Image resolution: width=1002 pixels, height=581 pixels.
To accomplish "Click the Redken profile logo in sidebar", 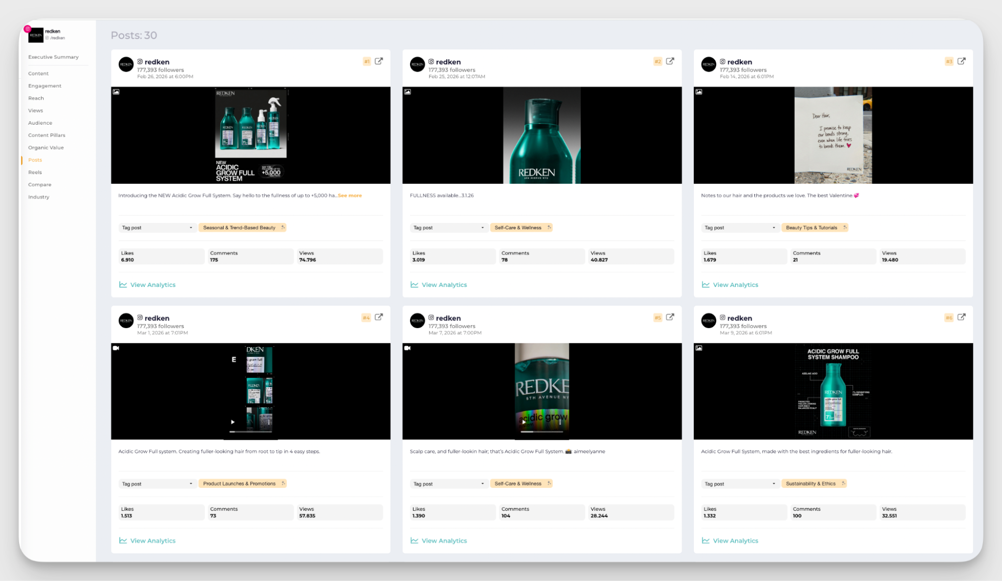I will (x=36, y=36).
